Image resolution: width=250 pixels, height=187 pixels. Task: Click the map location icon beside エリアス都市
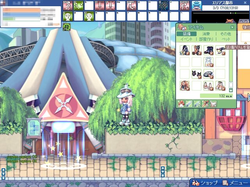pyautogui.click(x=196, y=5)
